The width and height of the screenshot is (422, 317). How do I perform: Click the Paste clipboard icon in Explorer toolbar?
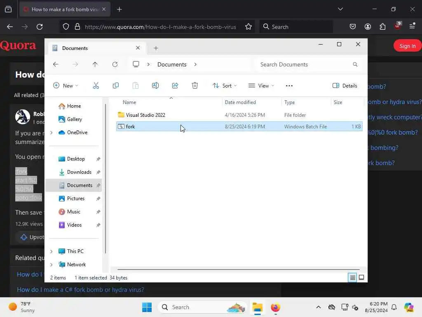(x=136, y=86)
